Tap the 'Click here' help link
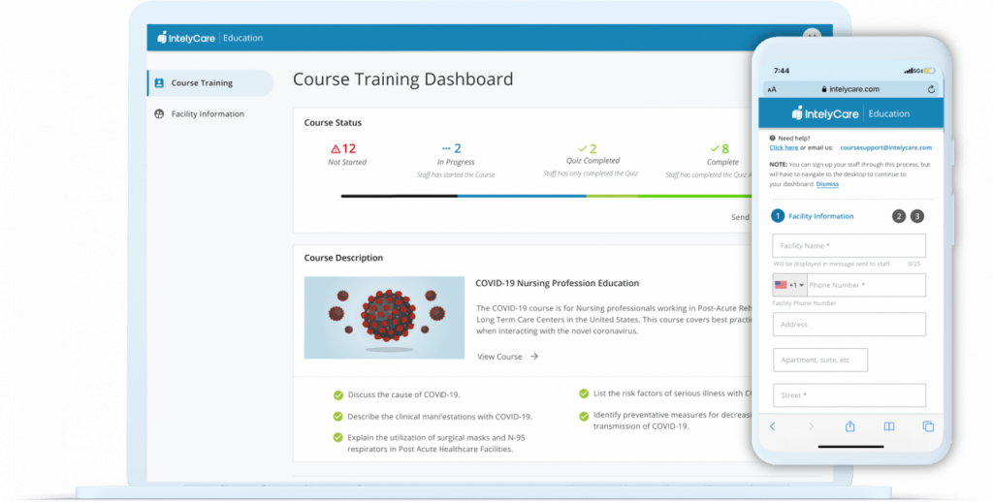993x502 pixels. tap(784, 147)
